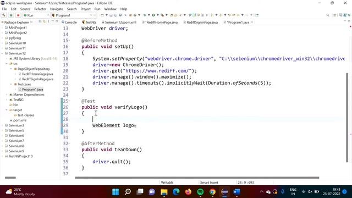The image size is (352, 198).
Task: Click the red Stop launch button
Action: point(18,15)
